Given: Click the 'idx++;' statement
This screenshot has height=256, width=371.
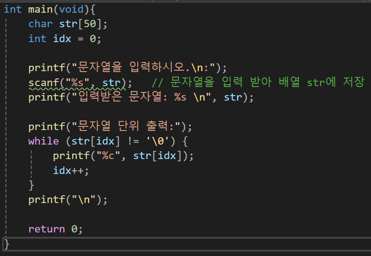Looking at the screenshot, I should [71, 170].
